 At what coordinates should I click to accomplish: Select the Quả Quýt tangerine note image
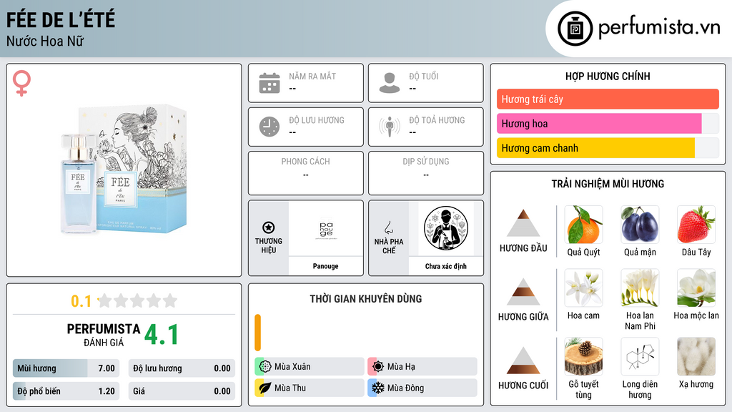[x=583, y=225]
